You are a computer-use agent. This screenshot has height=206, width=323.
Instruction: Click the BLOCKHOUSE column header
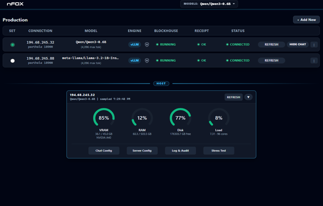click(x=166, y=31)
